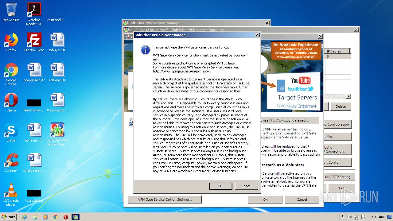Click the Action Center flag icon
Image resolution: width=393 pixels, height=221 pixels.
pyautogui.click(x=364, y=217)
